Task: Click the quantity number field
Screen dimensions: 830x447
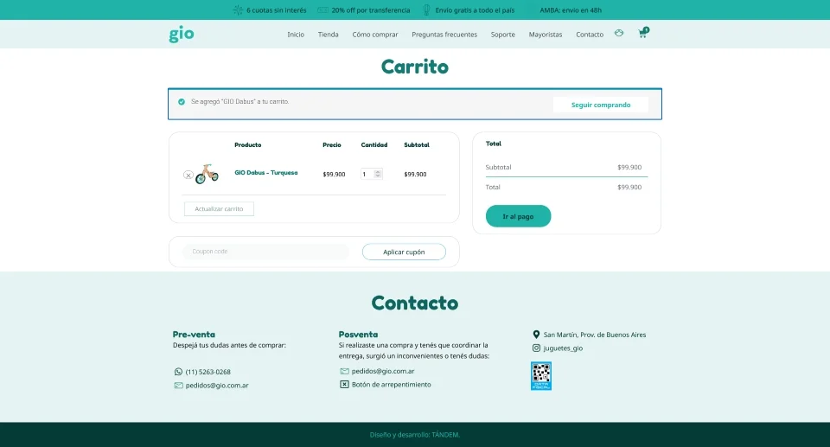Action: coord(367,174)
